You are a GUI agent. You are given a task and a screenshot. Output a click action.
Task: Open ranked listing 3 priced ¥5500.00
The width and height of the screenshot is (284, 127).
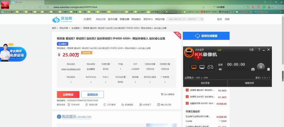206,104
